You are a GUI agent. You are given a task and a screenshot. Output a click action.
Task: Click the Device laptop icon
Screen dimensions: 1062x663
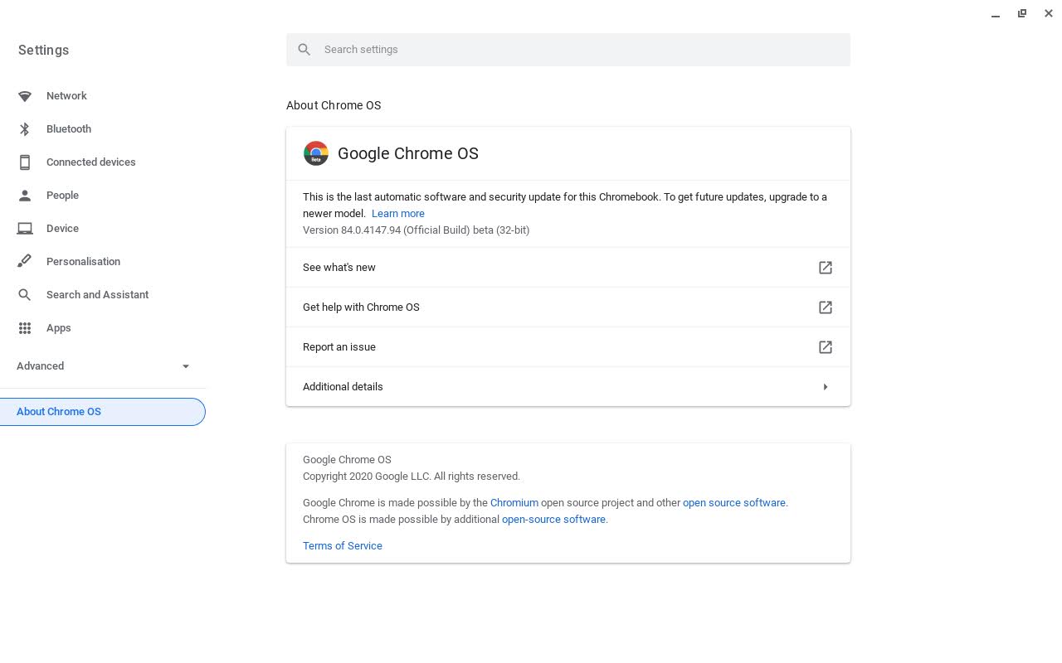pyautogui.click(x=25, y=229)
